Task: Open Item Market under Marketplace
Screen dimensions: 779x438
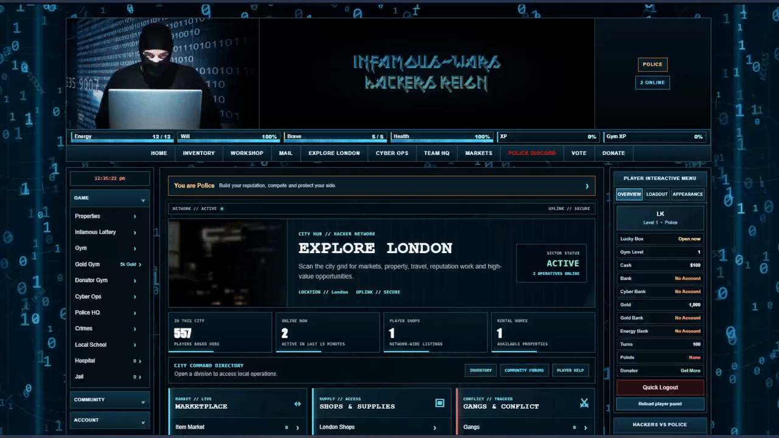Action: click(238, 427)
